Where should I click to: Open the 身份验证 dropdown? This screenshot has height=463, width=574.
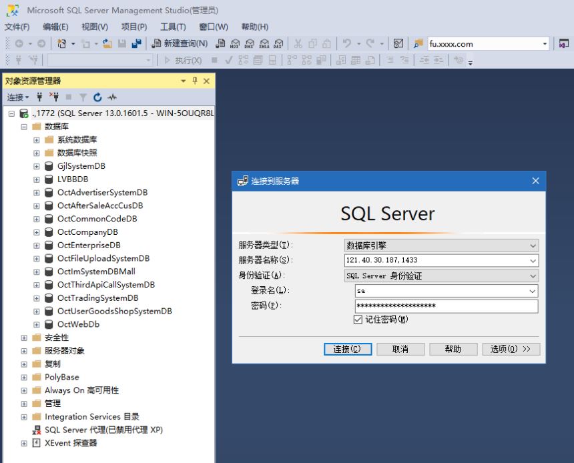tap(533, 276)
